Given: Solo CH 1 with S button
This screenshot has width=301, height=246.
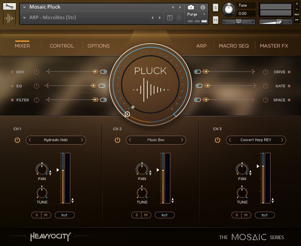Looking at the screenshot, I should click(x=36, y=215).
